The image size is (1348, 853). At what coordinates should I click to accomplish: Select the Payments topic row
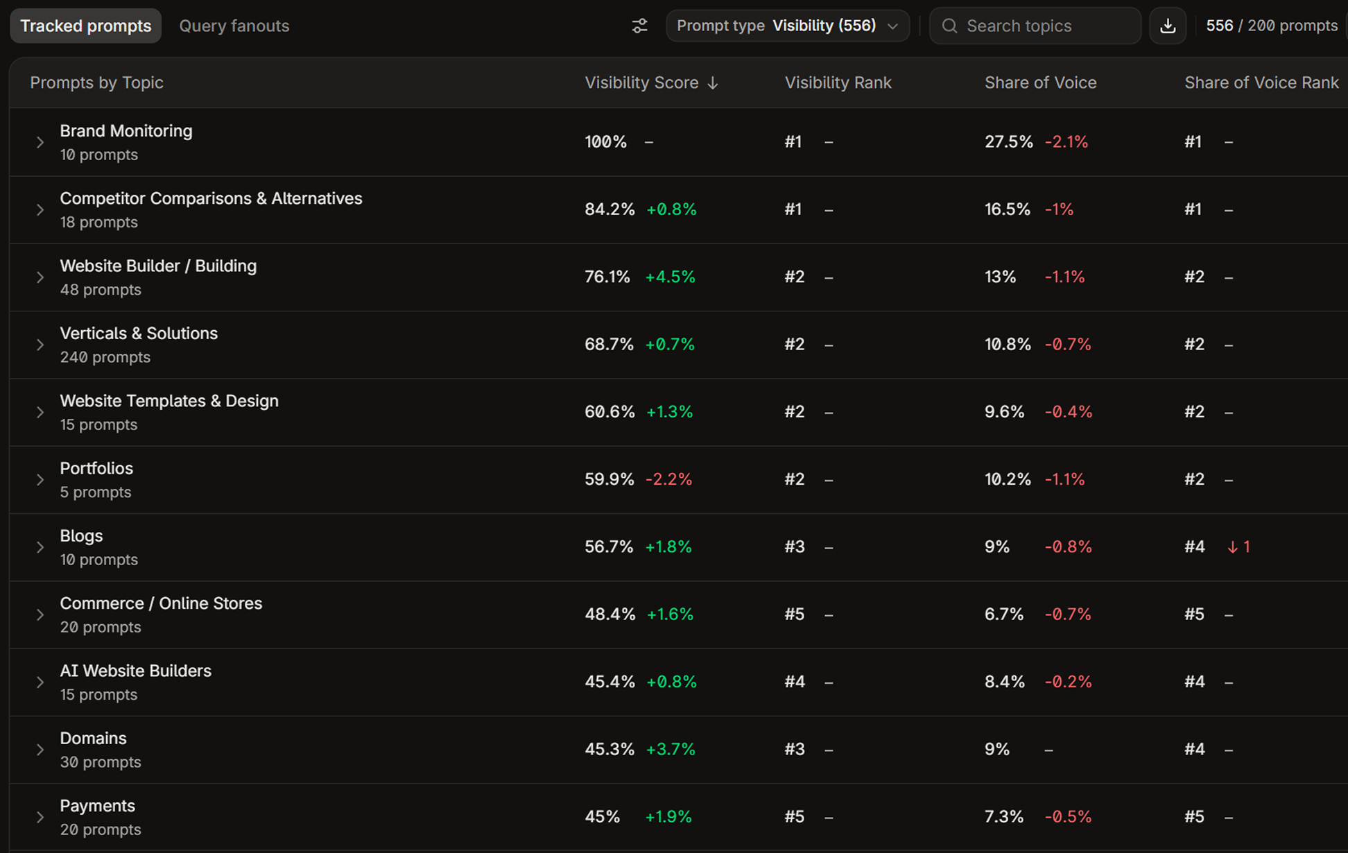pos(678,818)
